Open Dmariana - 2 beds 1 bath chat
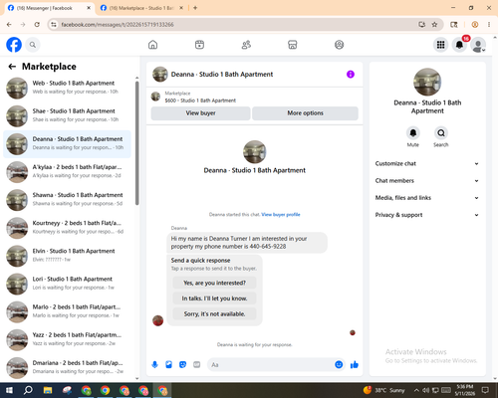Image resolution: width=498 pixels, height=398 pixels. coord(68,368)
